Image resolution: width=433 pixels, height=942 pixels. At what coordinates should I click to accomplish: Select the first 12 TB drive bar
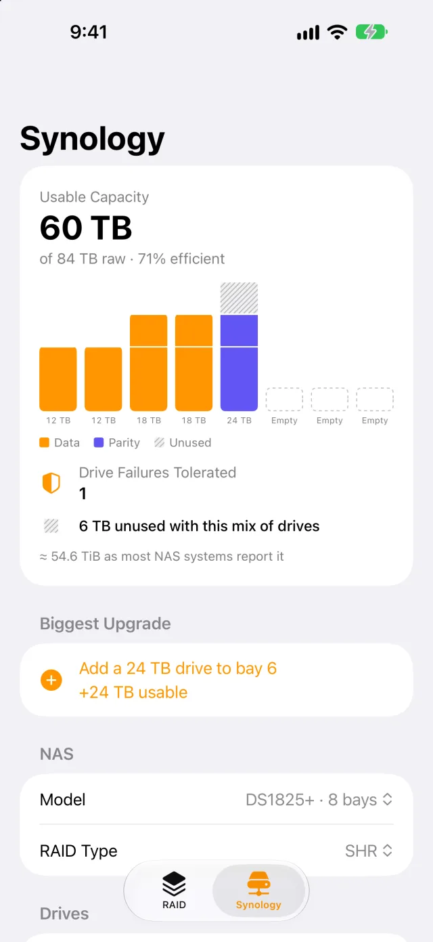pyautogui.click(x=58, y=379)
